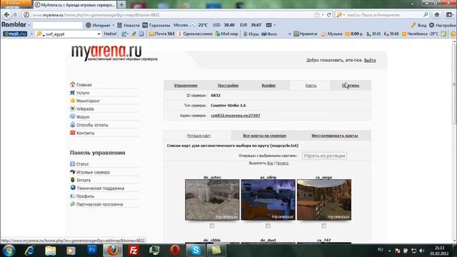Open FileZilla from the taskbar
The image size is (457, 257).
pos(134,251)
